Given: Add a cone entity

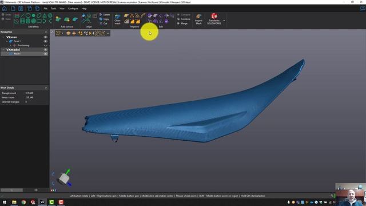Looking at the screenshot, I should [x=45, y=15].
